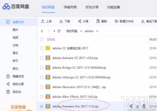The width and height of the screenshot is (157, 111).
Task: Click the zip icon for Premiere Pro
Action: point(48,106)
